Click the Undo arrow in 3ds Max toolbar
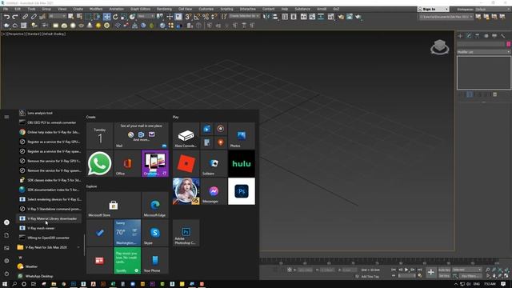Viewport: 512px width, 288px height. click(6, 17)
